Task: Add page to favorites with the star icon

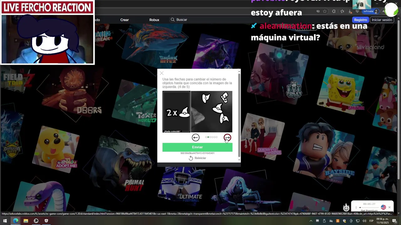Action: click(x=325, y=11)
